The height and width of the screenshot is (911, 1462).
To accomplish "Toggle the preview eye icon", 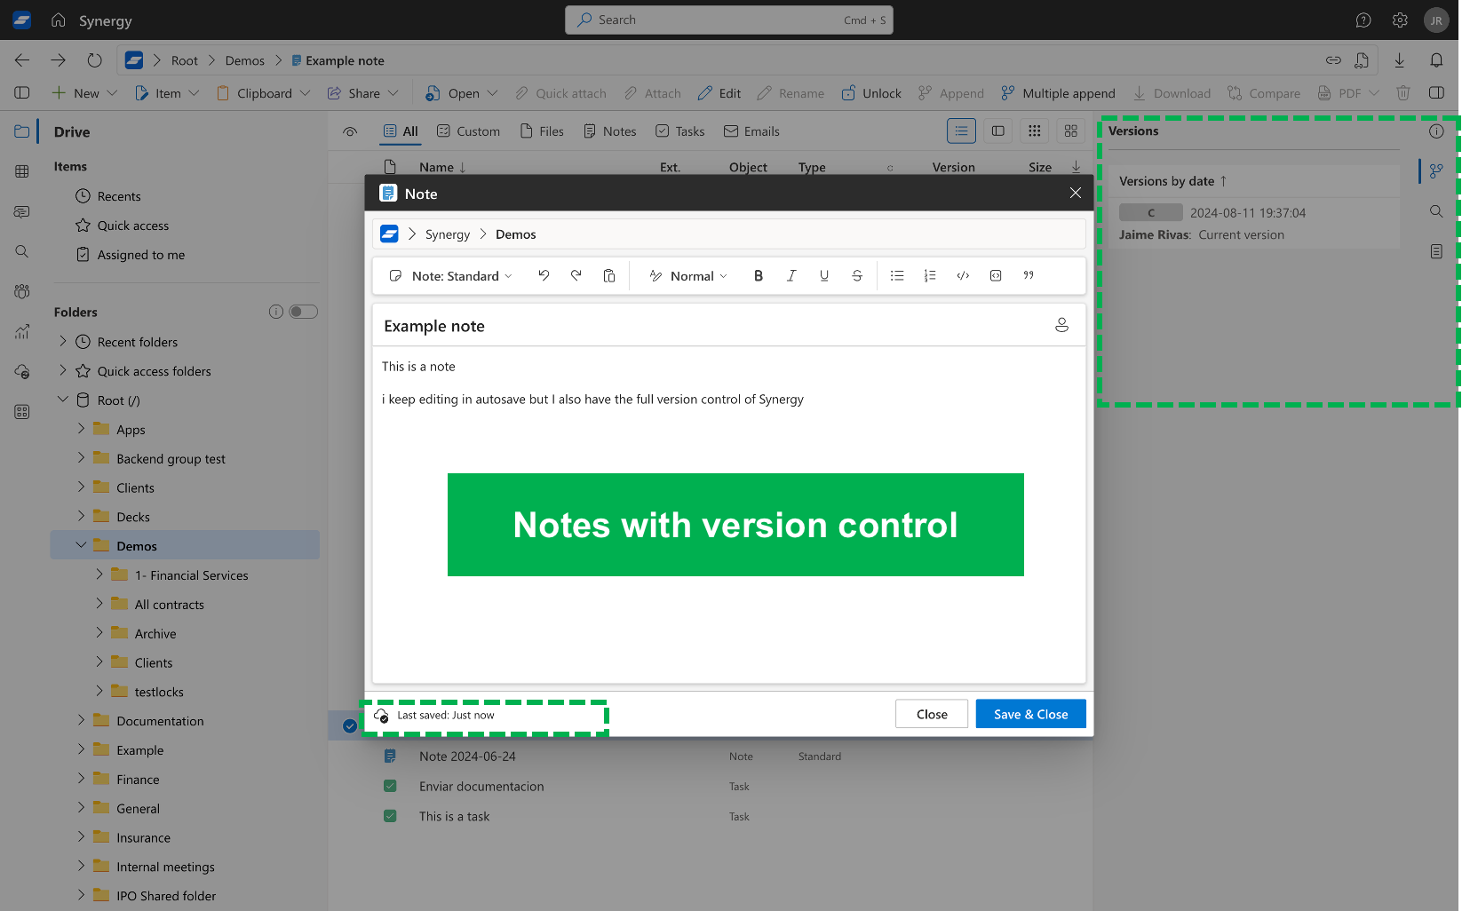I will [350, 131].
